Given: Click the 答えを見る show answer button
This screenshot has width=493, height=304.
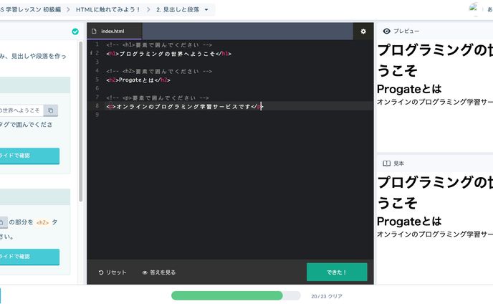Looking at the screenshot, I should point(159,272).
